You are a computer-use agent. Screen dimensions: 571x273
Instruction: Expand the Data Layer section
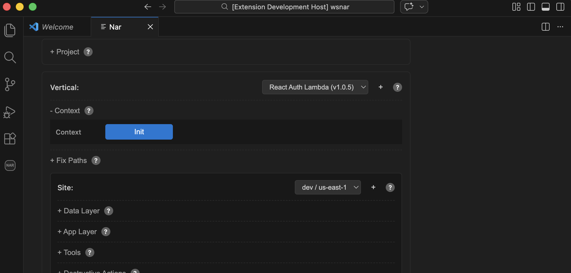point(79,211)
